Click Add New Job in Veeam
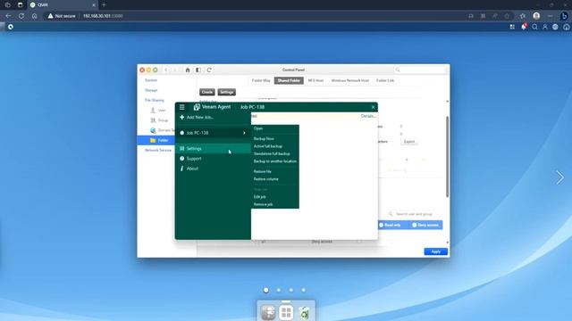 (x=199, y=117)
